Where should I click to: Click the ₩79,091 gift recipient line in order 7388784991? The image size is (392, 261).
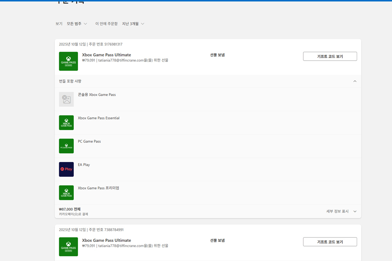tap(125, 246)
